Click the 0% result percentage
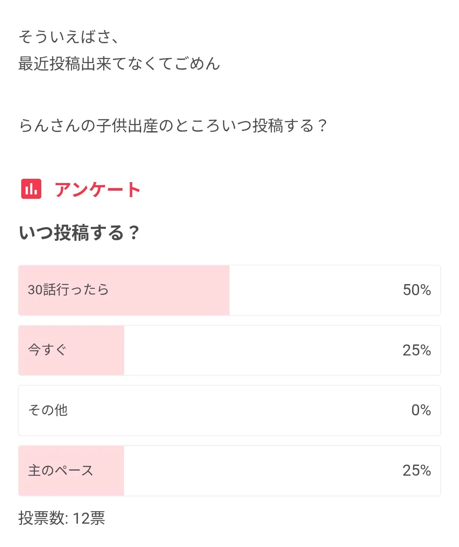Image resolution: width=459 pixels, height=547 pixels. pos(421,410)
